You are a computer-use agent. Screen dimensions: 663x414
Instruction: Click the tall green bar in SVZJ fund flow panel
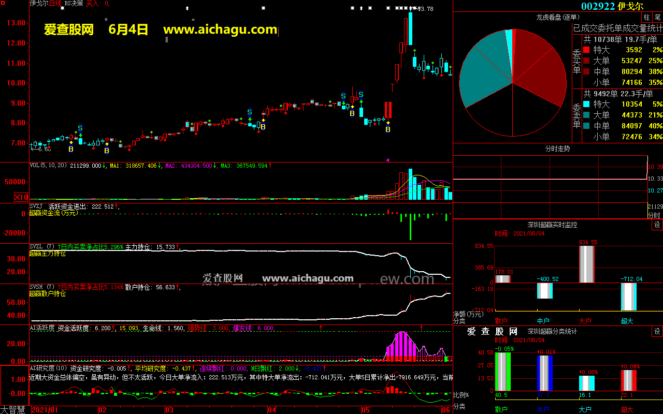coord(410,227)
